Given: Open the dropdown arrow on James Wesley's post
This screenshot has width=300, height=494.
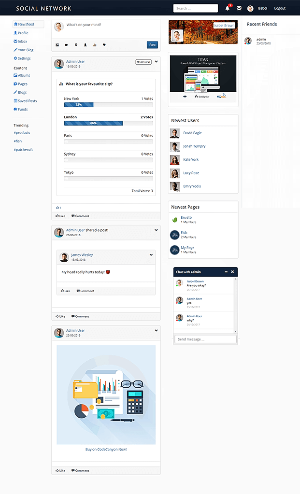Looking at the screenshot, I should 151,255.
